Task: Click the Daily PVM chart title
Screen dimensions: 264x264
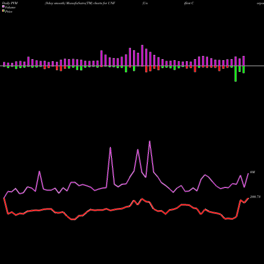Action: (10, 3)
